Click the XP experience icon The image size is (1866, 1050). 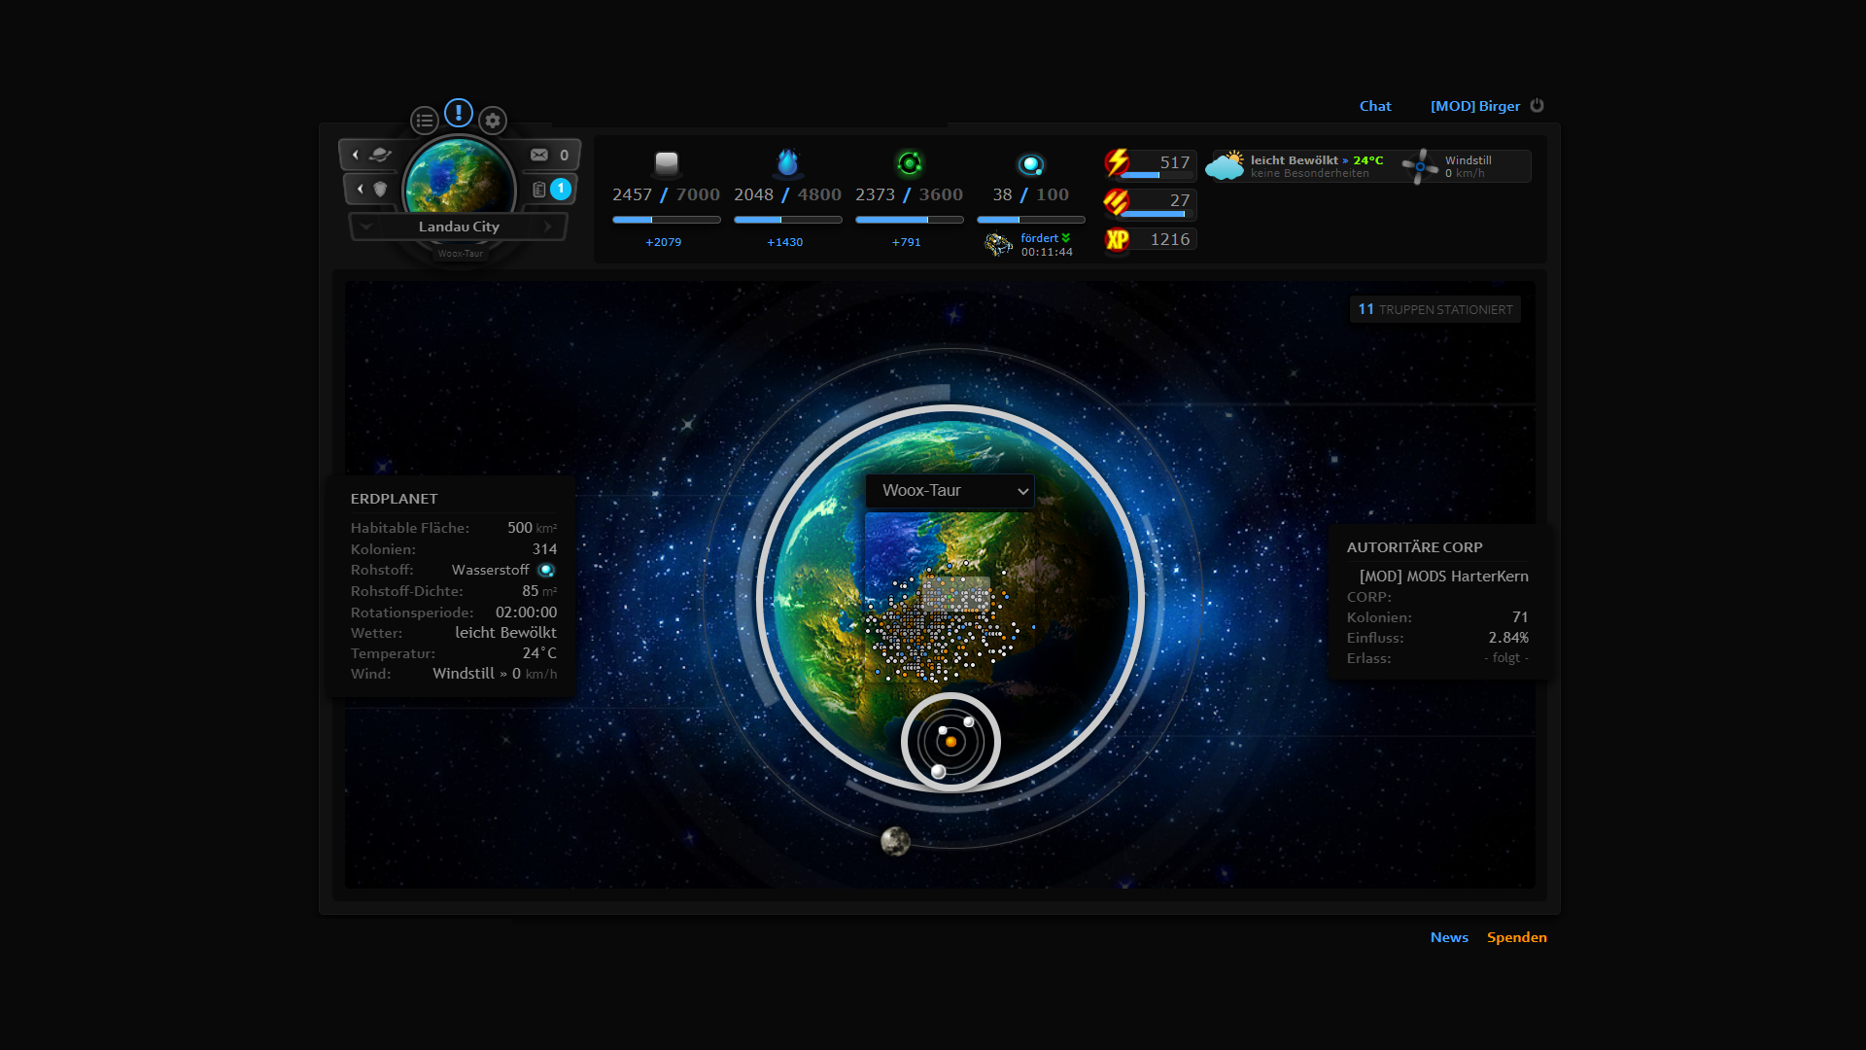click(1118, 239)
